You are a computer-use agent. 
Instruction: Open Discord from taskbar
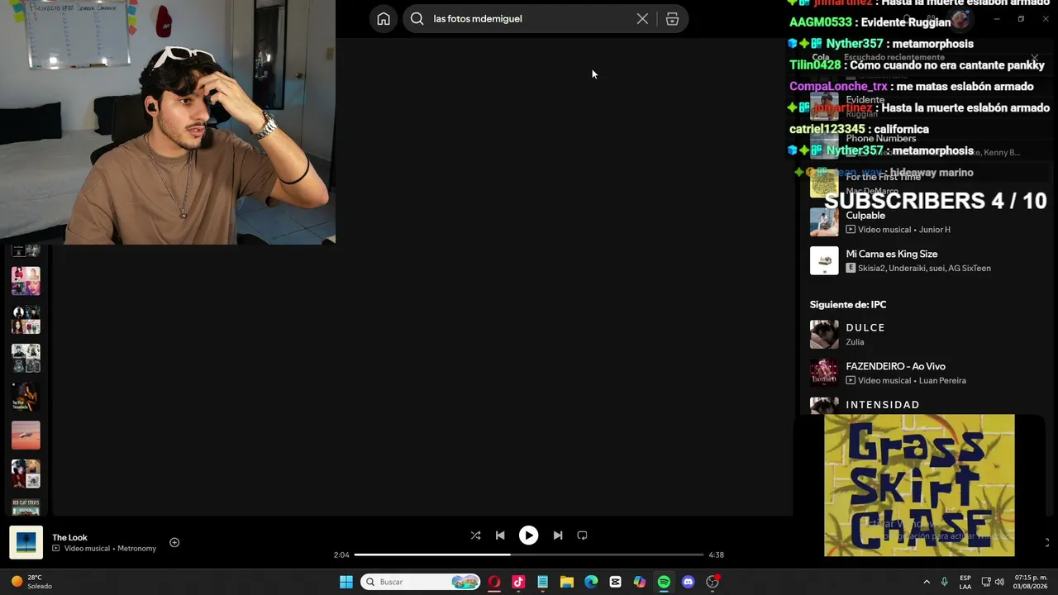[688, 582]
